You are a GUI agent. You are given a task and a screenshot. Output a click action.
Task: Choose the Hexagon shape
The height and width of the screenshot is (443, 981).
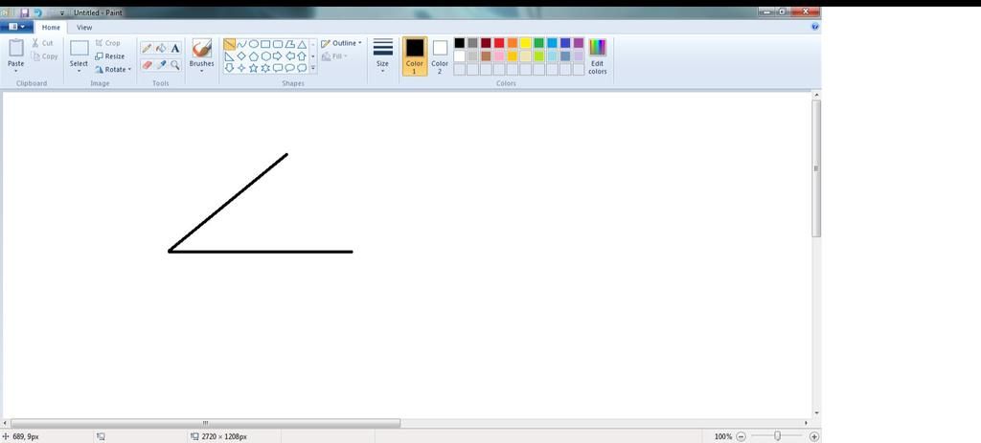tap(265, 56)
